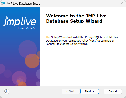The image size is (126, 98).
Task: Click the Next button to continue setup
Action: point(90,91)
